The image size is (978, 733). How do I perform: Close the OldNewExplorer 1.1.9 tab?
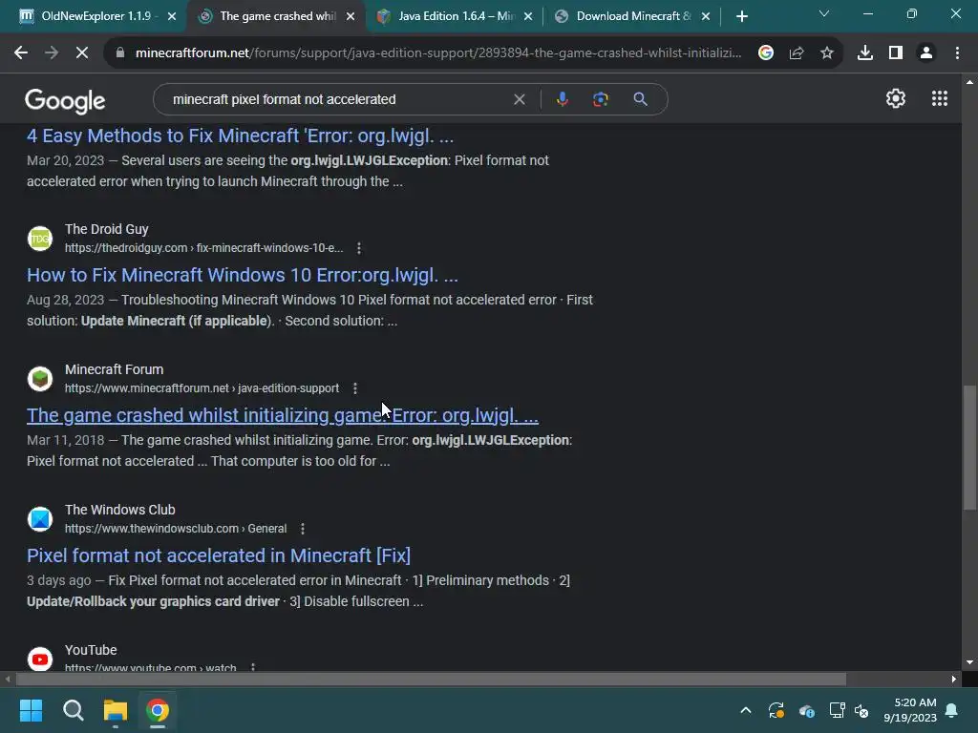(x=172, y=16)
